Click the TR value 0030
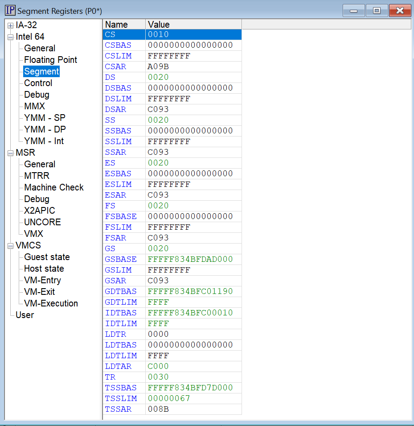 point(158,377)
